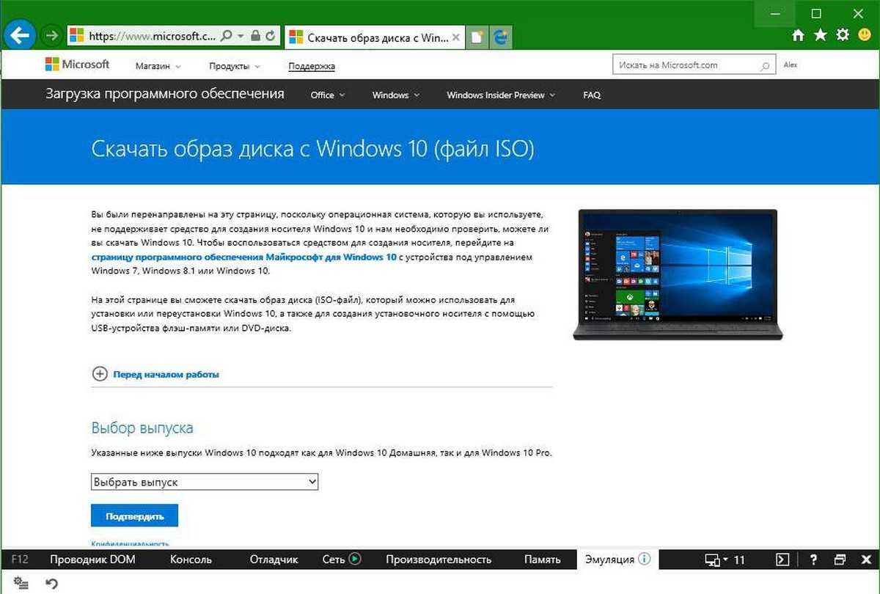Viewport: 880px width, 594px height.
Task: Open the Выбрать выпуск edition dropdown
Action: coord(205,482)
